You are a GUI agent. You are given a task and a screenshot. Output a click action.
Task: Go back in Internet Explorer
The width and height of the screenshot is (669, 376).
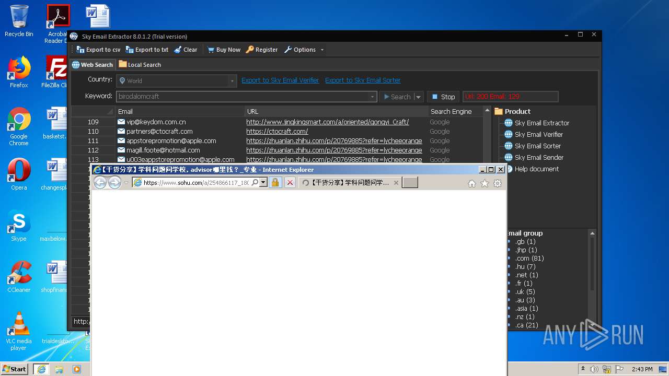point(100,182)
